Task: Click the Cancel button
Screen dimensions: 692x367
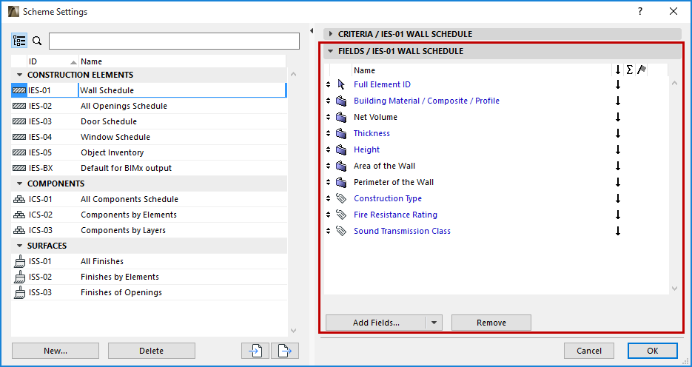Action: click(x=589, y=351)
